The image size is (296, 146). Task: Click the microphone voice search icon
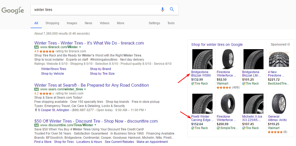[162, 10]
